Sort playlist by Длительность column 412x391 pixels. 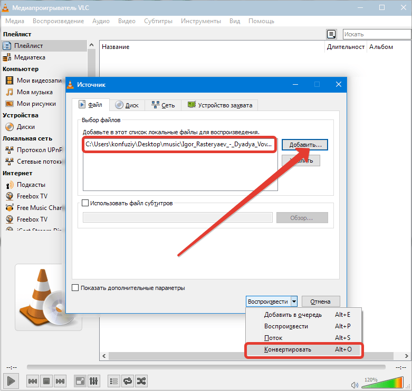(346, 47)
